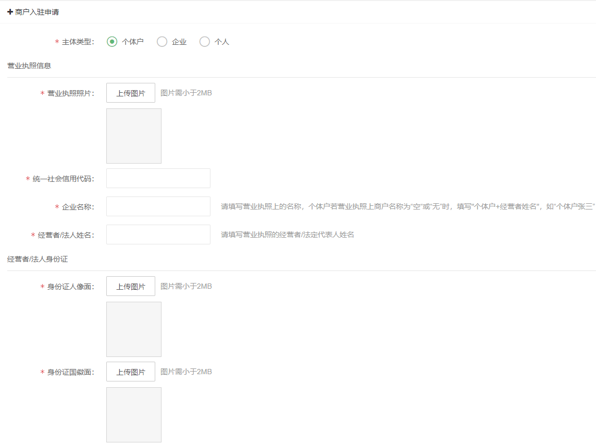Click the hint text beside 企业名称 field

point(407,206)
